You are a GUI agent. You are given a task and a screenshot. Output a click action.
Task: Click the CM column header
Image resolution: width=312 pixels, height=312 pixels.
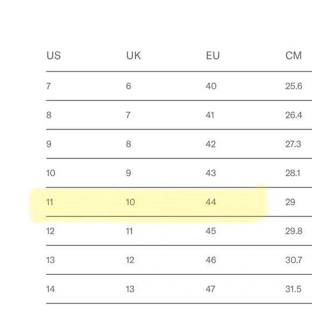click(294, 55)
